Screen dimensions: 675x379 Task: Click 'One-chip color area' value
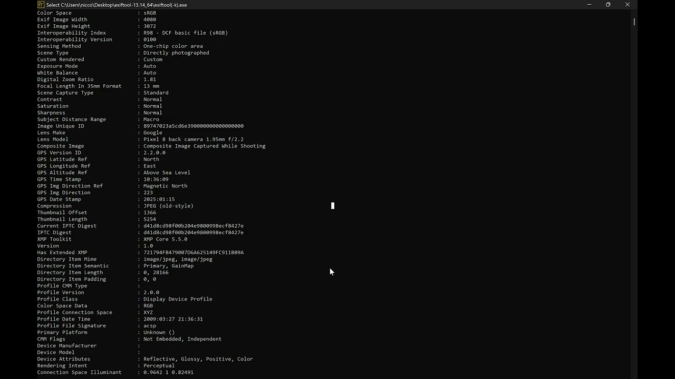(173, 46)
